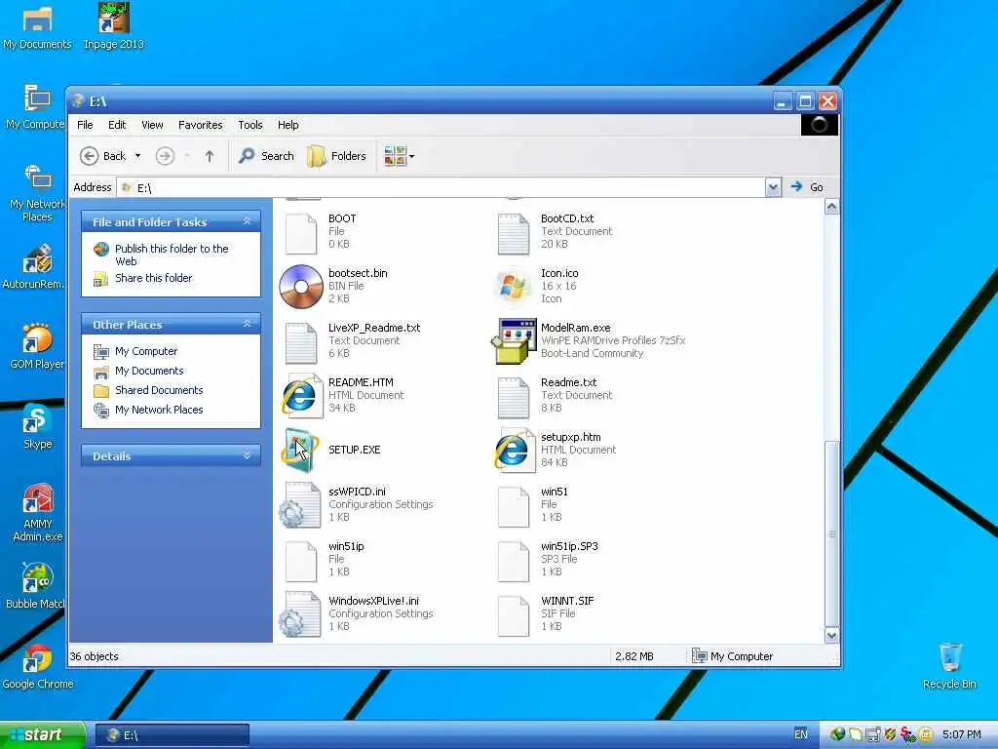The height and width of the screenshot is (749, 998).
Task: Select the WindowsXPLive!.ini settings icon
Action: [x=300, y=614]
